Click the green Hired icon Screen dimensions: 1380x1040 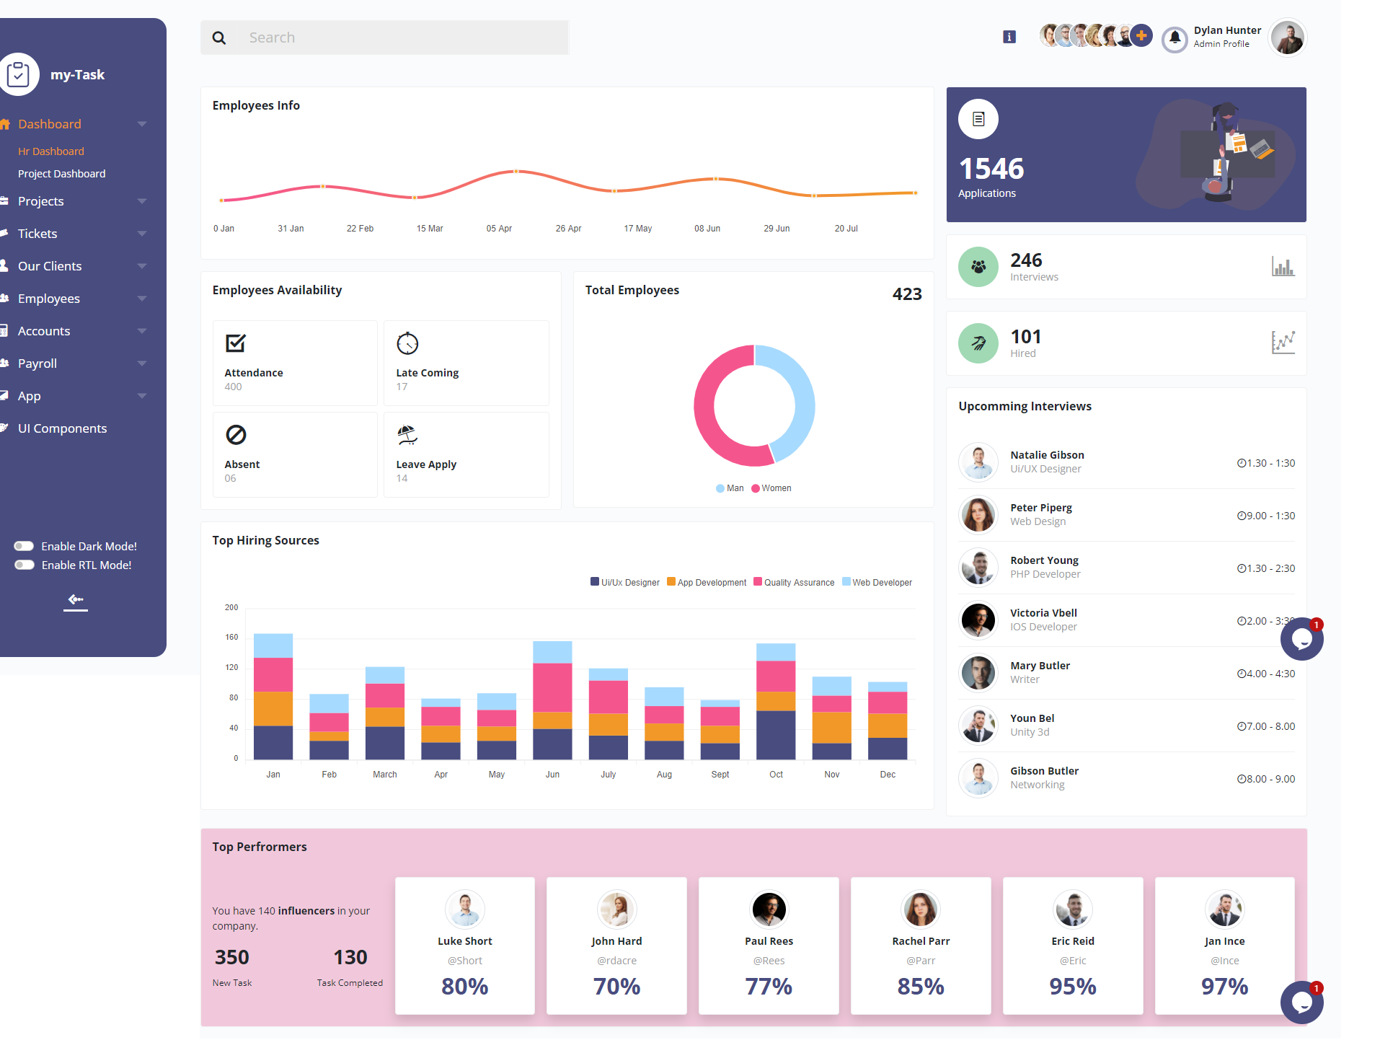978,343
